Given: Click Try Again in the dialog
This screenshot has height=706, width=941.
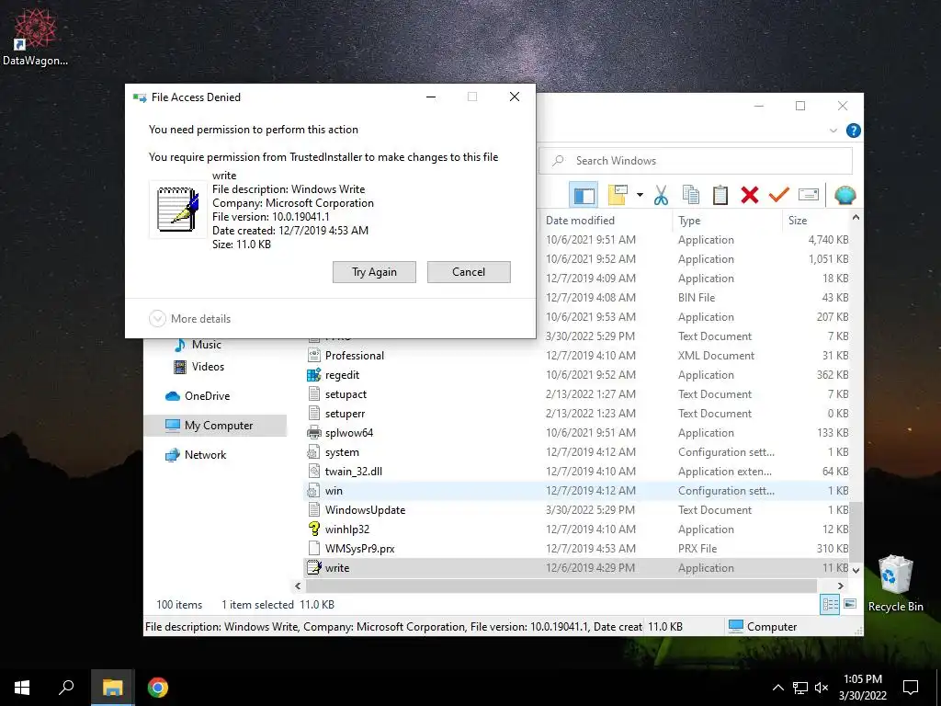Looking at the screenshot, I should coord(374,272).
